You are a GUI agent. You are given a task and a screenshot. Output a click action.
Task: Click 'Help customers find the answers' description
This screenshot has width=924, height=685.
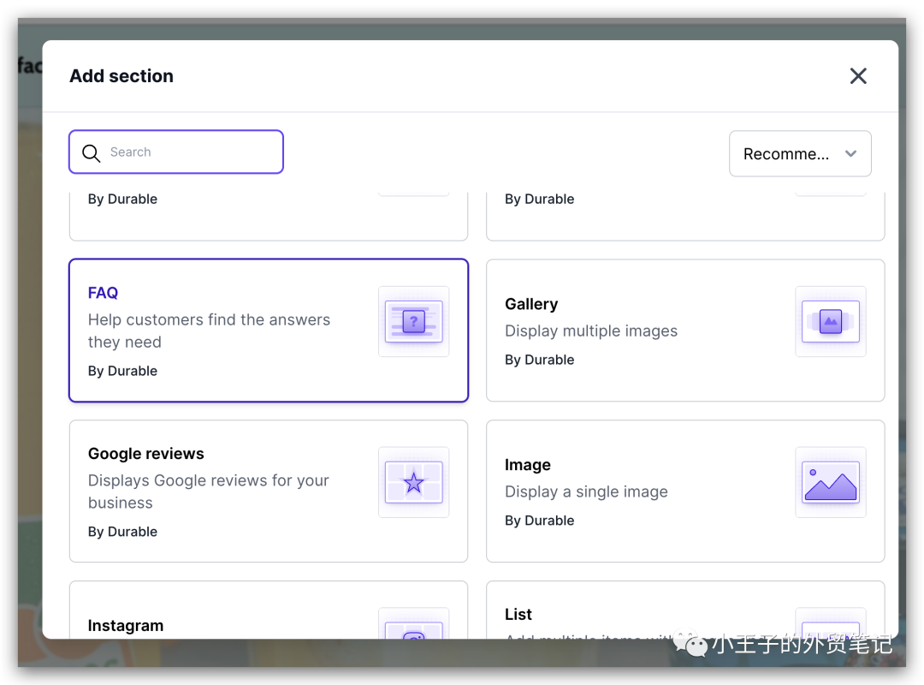tap(210, 331)
